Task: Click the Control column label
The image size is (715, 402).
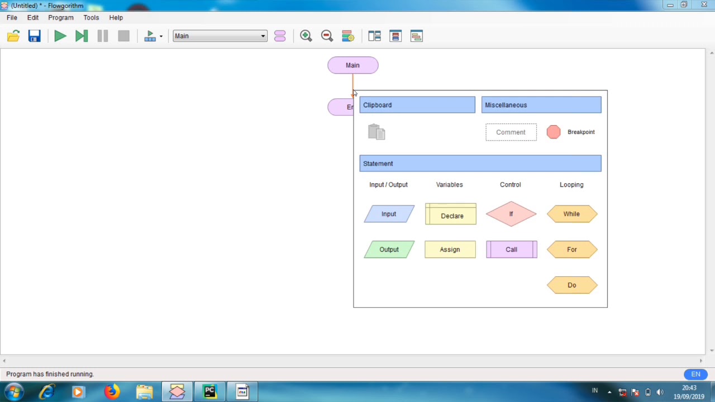Action: coord(511,185)
